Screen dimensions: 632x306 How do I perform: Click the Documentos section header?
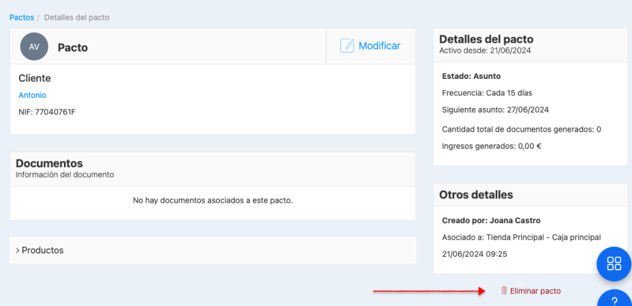click(x=49, y=163)
